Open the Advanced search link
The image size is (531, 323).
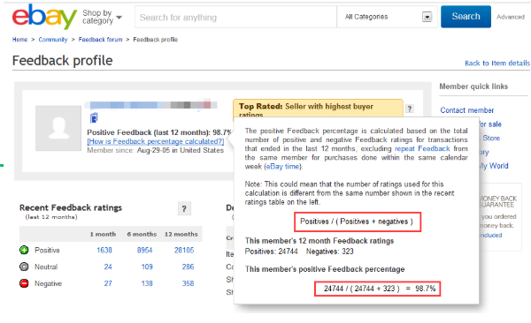511,17
